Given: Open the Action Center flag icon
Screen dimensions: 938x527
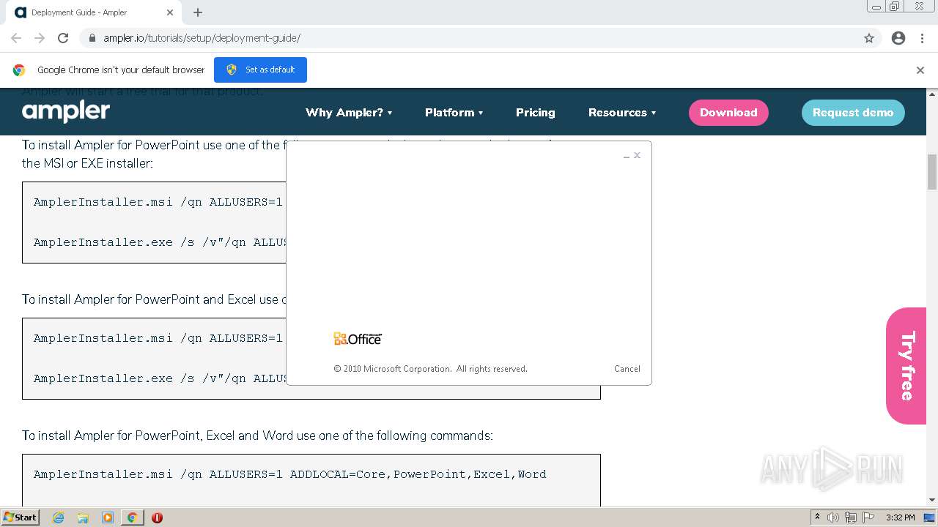Looking at the screenshot, I should tap(868, 517).
